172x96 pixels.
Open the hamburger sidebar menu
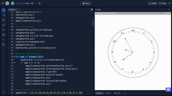tap(3, 3)
